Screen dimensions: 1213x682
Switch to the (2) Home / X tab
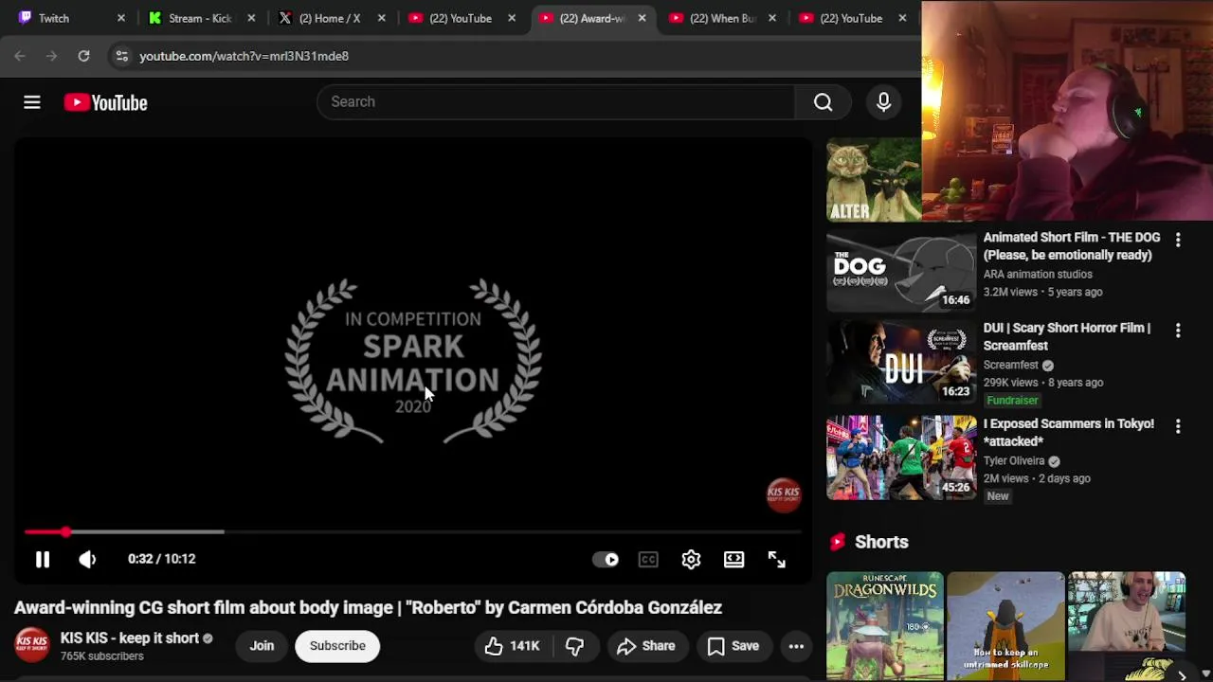[329, 18]
